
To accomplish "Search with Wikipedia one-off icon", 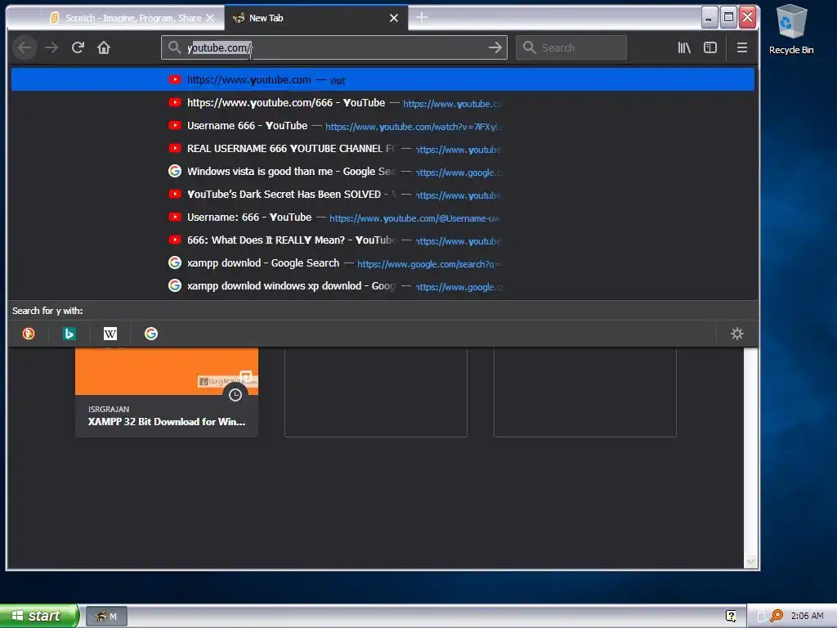I will 110,334.
